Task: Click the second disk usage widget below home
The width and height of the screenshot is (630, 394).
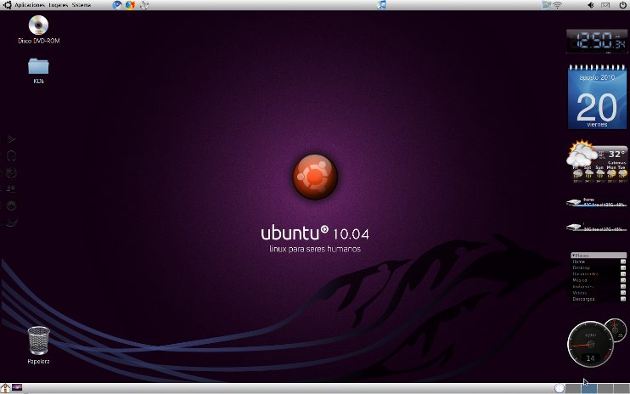Action: pyautogui.click(x=597, y=227)
